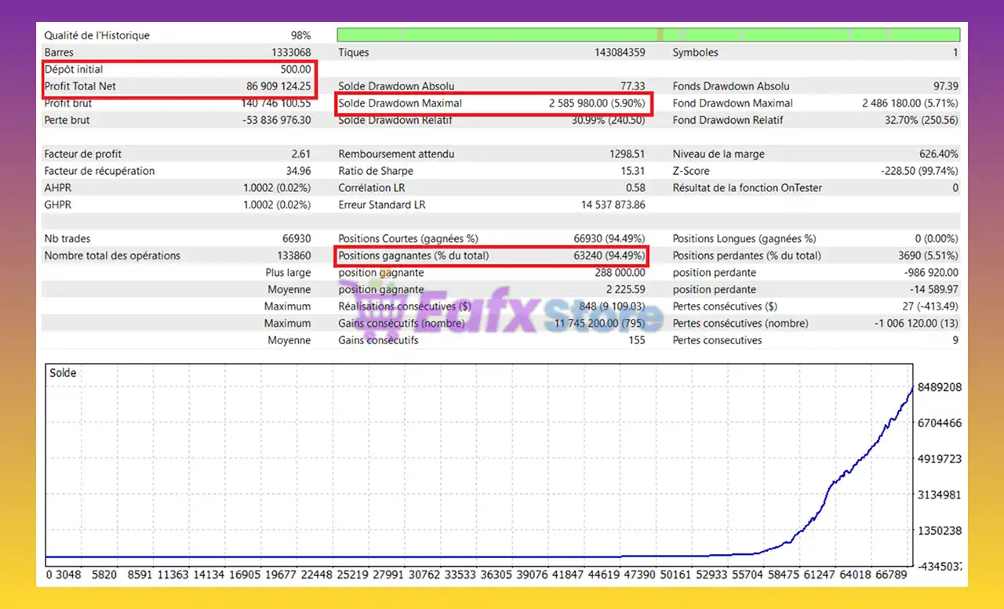Click the 55704 tick on horizontal axis
1004x609 pixels.
point(746,575)
